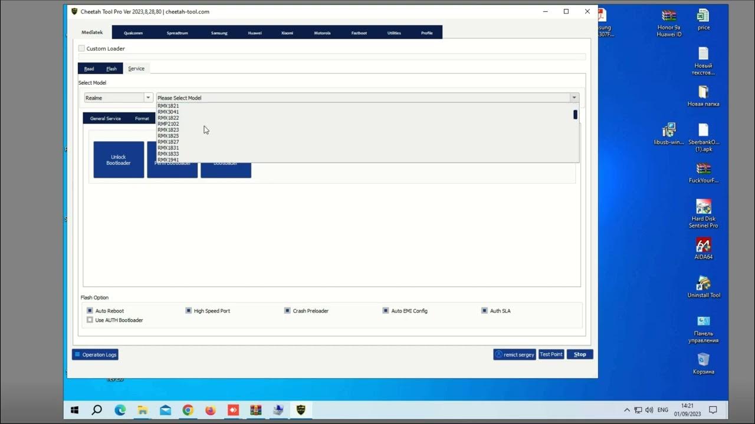Toggle the Auth SLA checkbox
The height and width of the screenshot is (424, 755).
pos(484,310)
